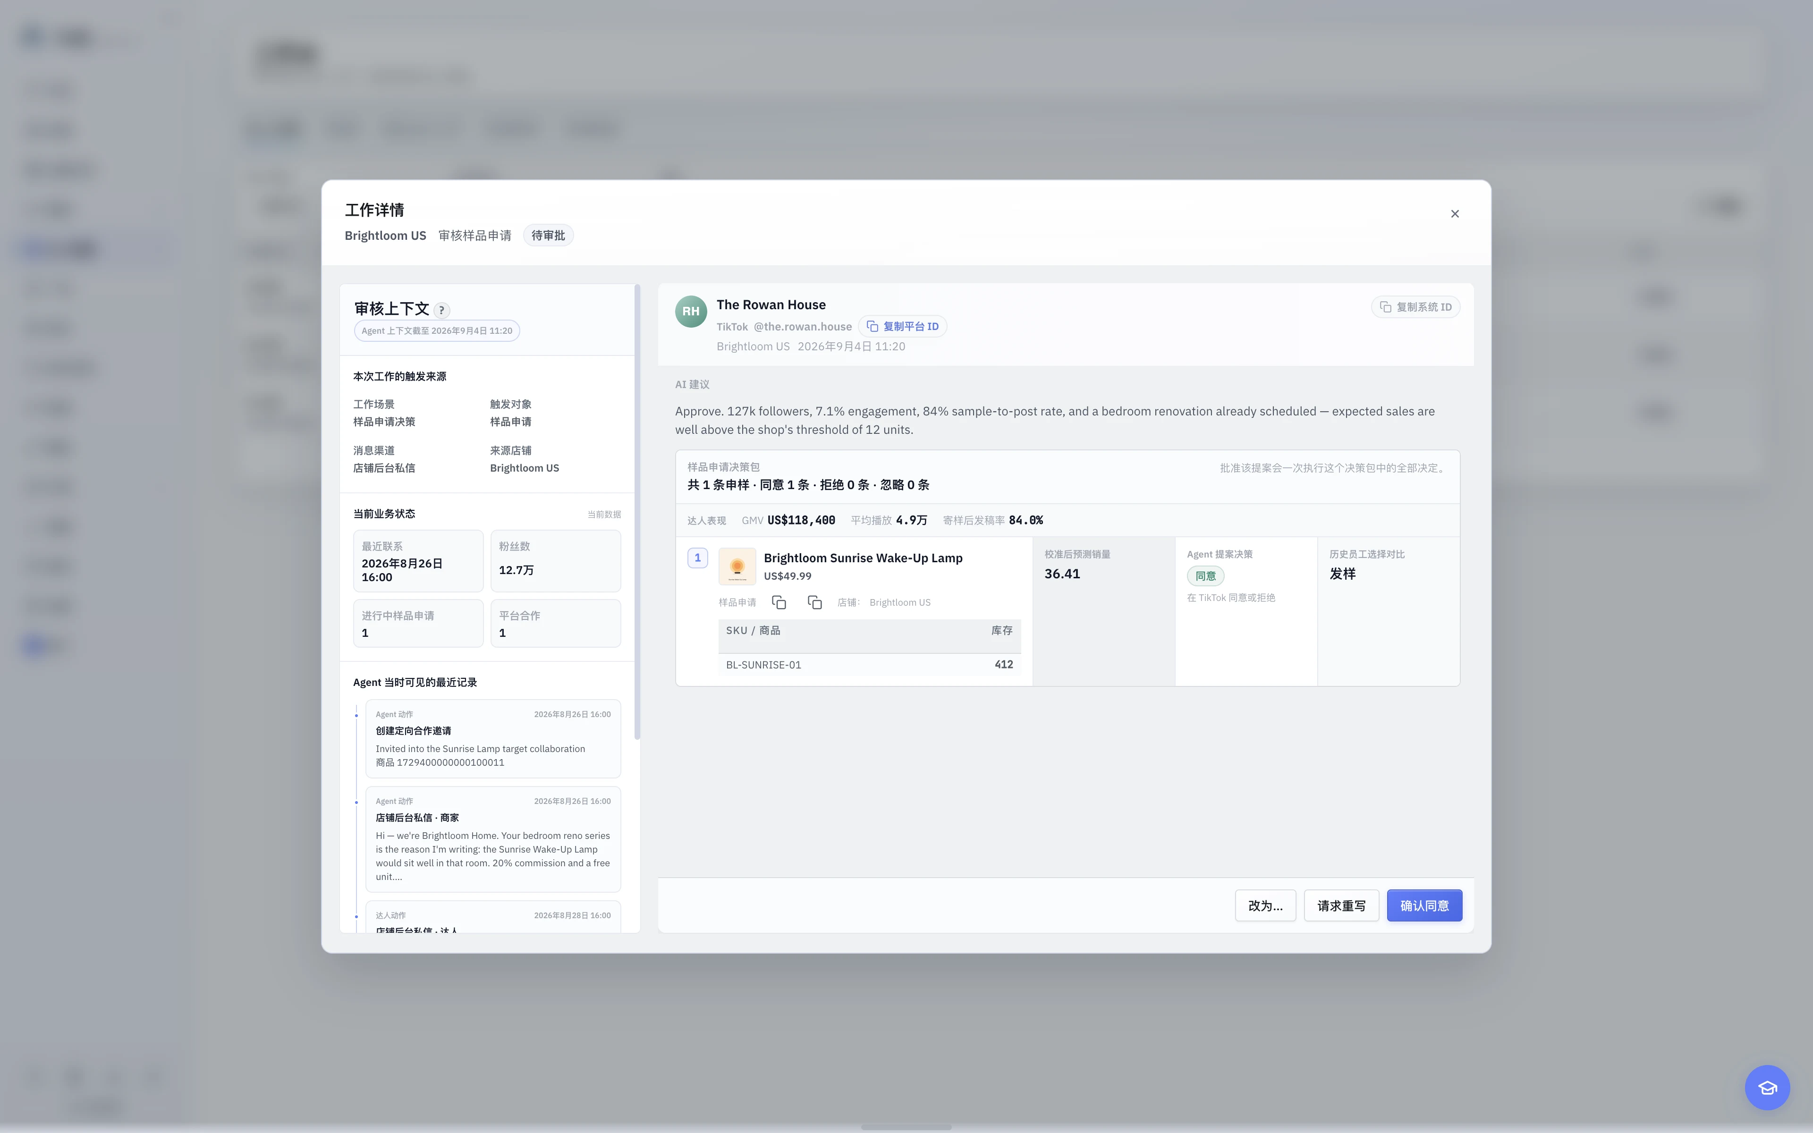This screenshot has width=1813, height=1133.
Task: Click the 来源店铺 value "Brightloom US"
Action: [525, 468]
